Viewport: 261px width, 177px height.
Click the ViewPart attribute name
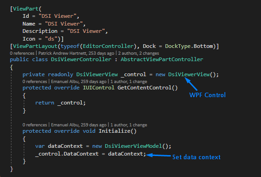pyautogui.click(x=26, y=9)
